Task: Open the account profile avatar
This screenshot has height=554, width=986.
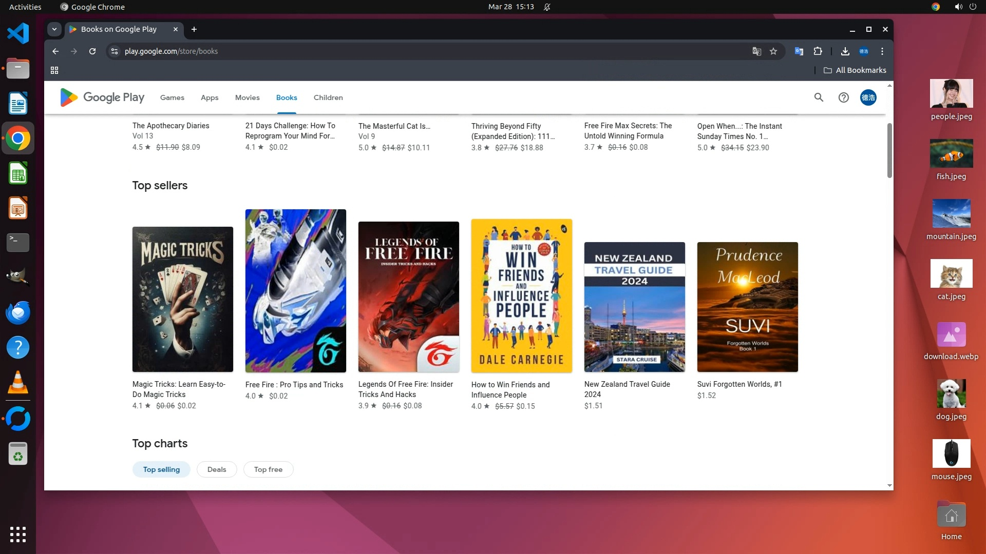Action: 868,97
